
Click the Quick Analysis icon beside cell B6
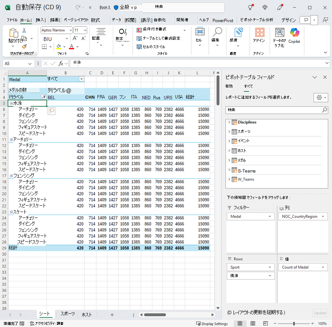(x=51, y=111)
